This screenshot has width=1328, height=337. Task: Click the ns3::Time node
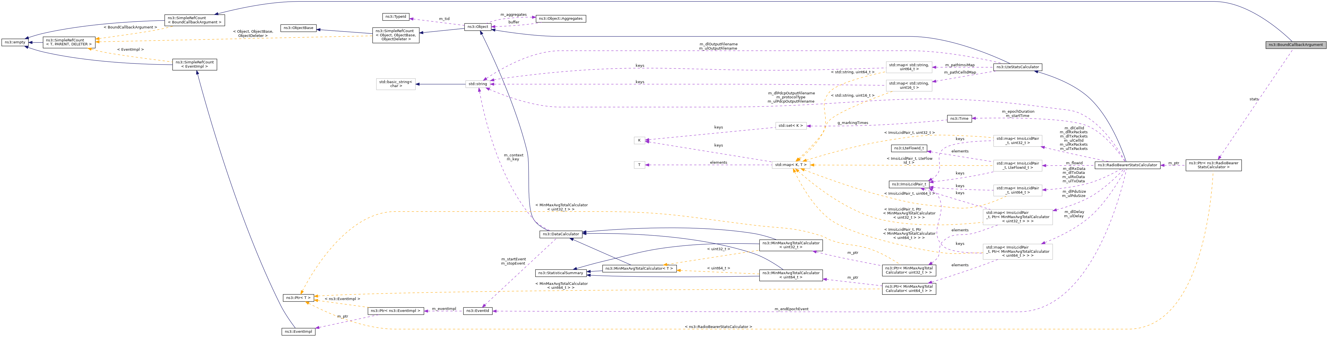click(960, 119)
